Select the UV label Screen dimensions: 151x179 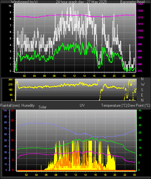click(82, 105)
